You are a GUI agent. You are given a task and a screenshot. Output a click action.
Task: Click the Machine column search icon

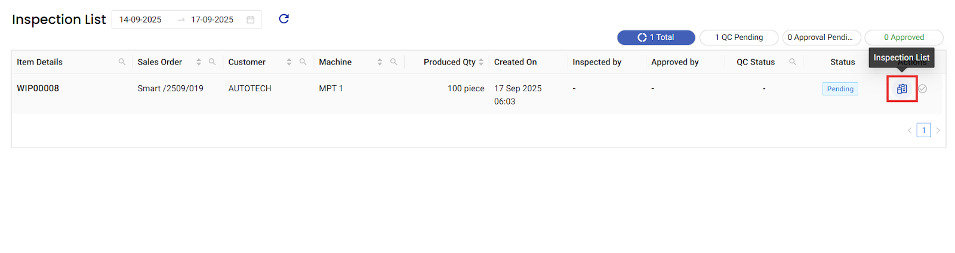pos(393,62)
